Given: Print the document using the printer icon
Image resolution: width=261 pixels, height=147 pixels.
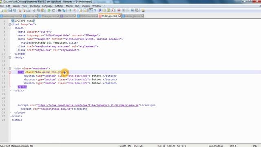Looking at the screenshot, I should [28, 10].
